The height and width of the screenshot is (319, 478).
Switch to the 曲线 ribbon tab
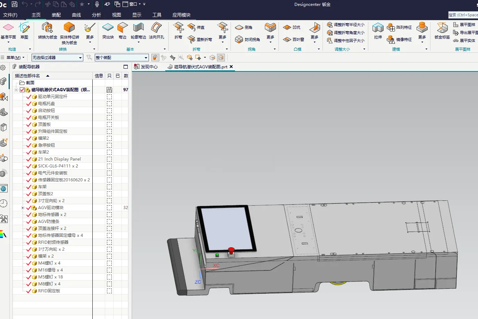tap(76, 15)
